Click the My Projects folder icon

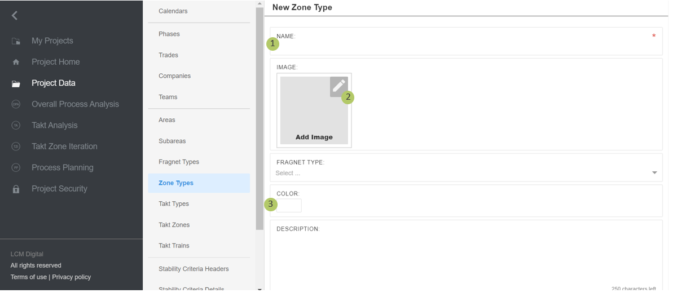click(x=16, y=41)
